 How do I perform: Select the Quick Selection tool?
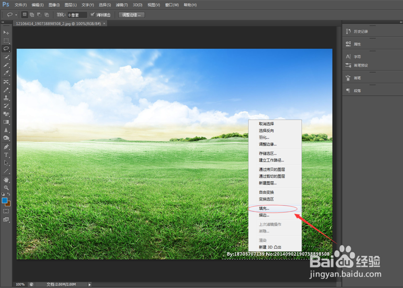click(x=6, y=57)
